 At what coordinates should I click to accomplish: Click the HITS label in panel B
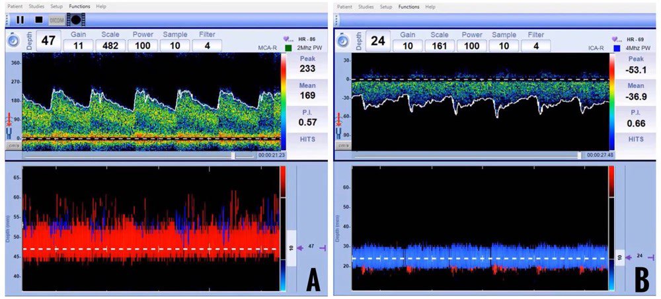pyautogui.click(x=637, y=140)
